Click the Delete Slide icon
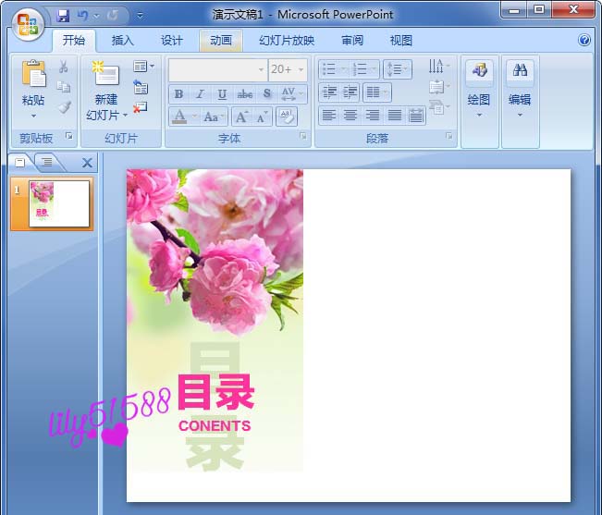 coord(141,107)
